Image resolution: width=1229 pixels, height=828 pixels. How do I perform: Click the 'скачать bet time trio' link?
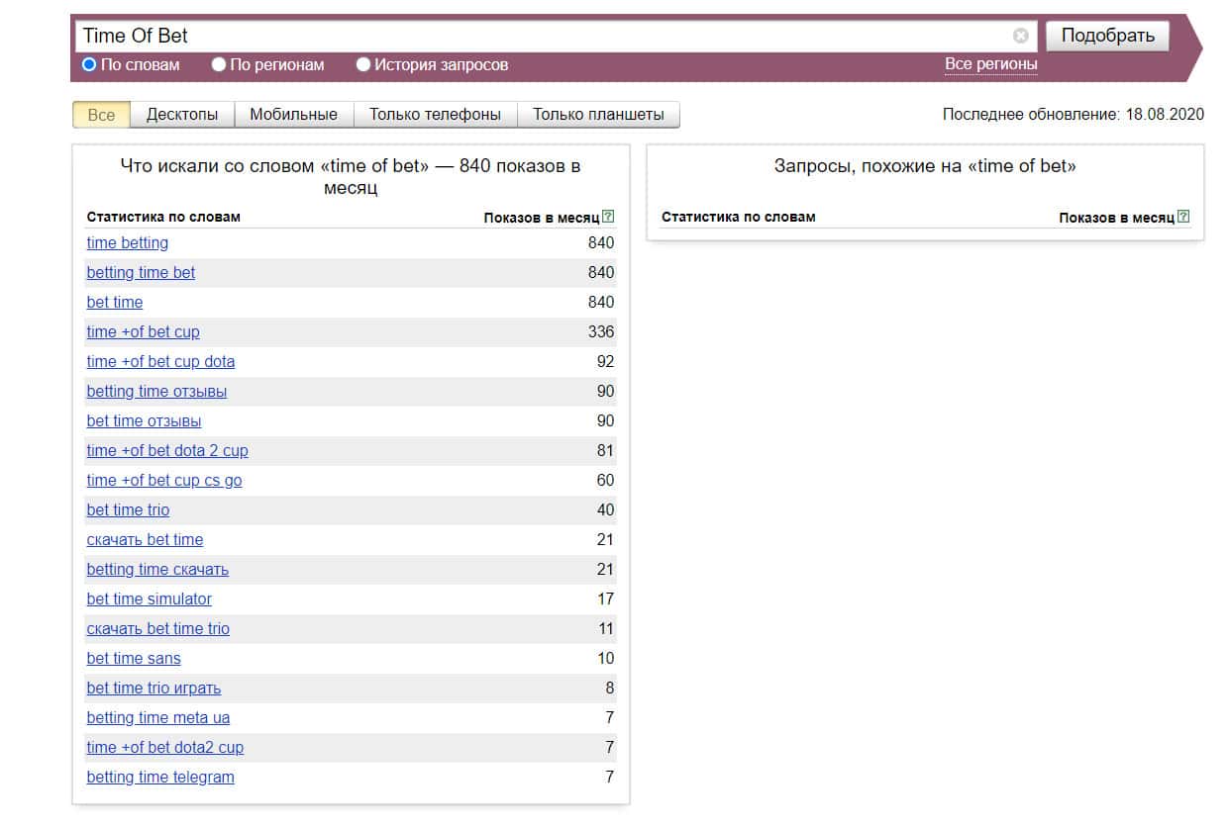coord(157,628)
